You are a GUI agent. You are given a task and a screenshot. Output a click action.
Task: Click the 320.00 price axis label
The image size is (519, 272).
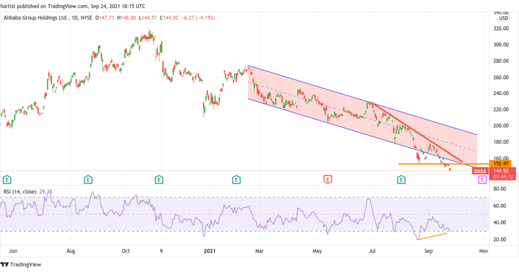[x=500, y=28]
